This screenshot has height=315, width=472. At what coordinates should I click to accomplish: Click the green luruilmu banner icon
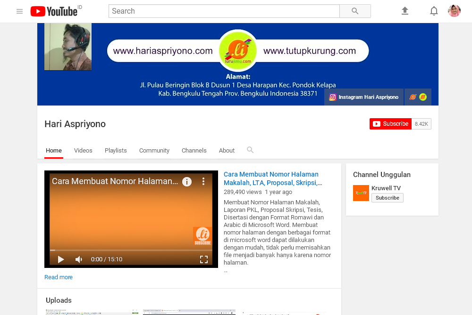423,97
